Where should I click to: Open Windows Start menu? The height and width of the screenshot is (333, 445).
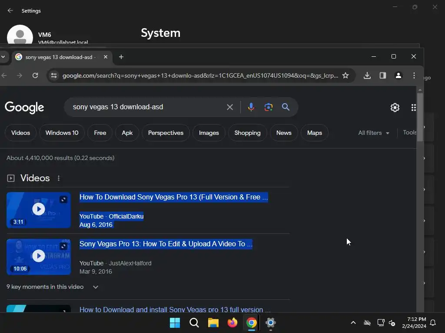(175, 323)
